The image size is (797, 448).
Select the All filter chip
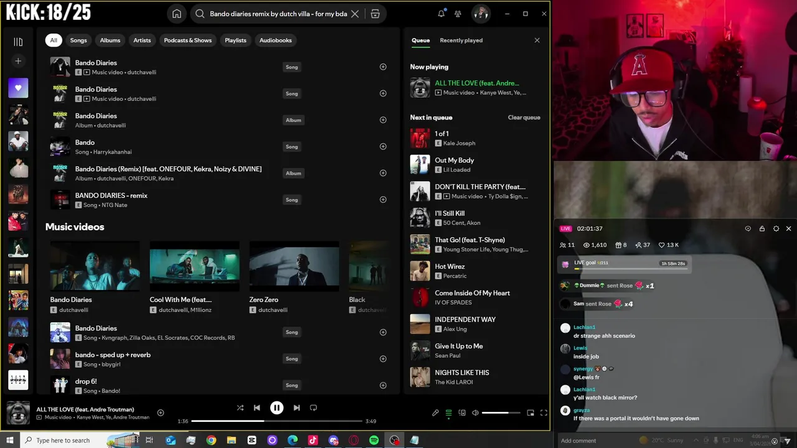(54, 40)
